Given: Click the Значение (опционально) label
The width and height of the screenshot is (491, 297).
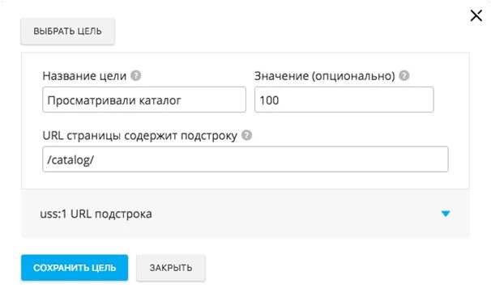Looking at the screenshot, I should coord(325,75).
